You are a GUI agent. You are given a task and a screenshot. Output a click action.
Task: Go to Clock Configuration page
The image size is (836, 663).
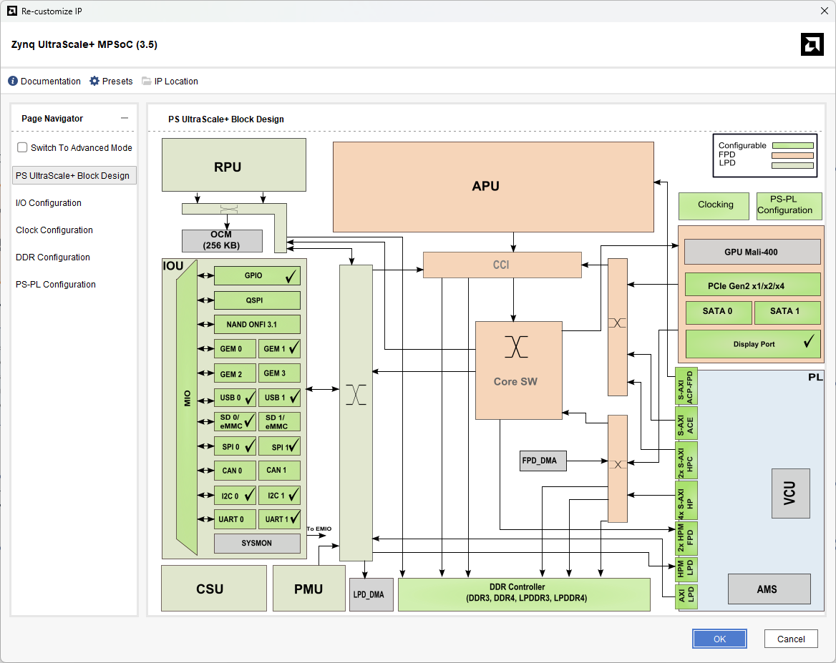pyautogui.click(x=54, y=230)
